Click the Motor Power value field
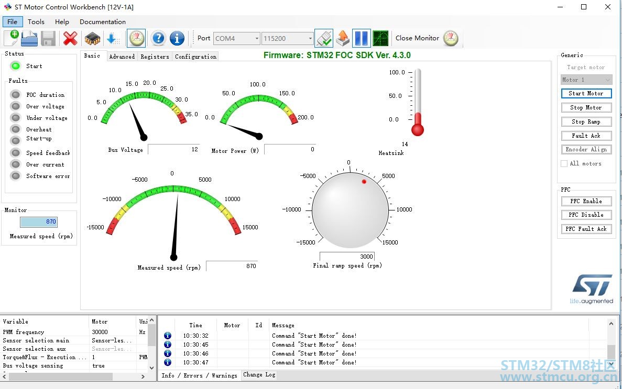Screen dimensions: 622x389 290,149
